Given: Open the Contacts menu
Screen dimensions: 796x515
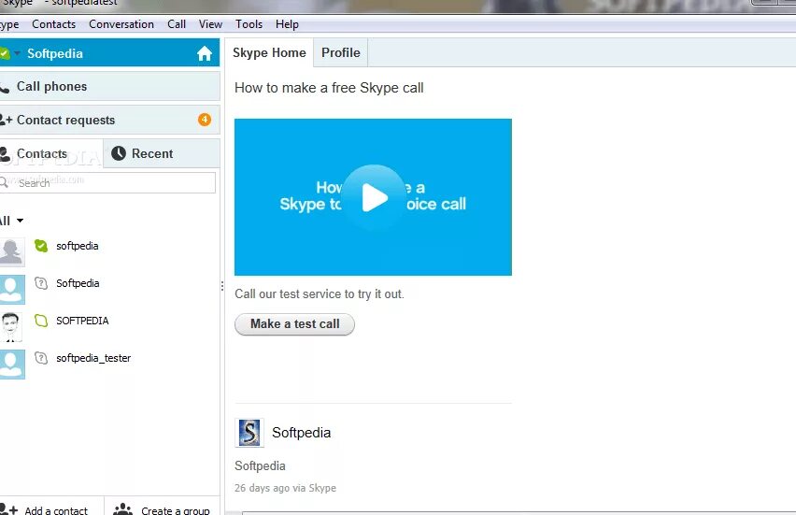Looking at the screenshot, I should [x=54, y=24].
